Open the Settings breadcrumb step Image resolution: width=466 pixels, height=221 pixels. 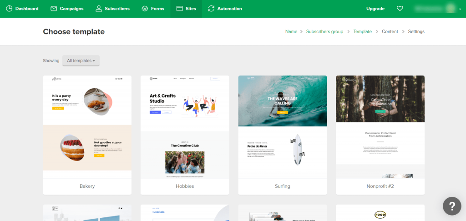pos(416,32)
